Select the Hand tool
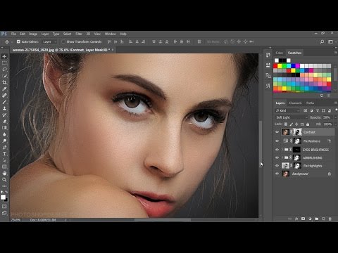The width and height of the screenshot is (338, 253). pyautogui.click(x=4, y=173)
